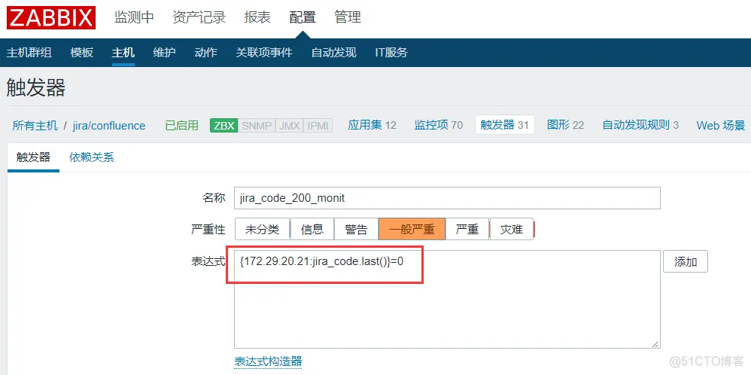
Task: Select 一般严重 severity
Action: coord(412,229)
